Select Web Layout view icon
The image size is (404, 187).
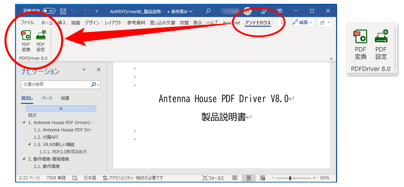pos(263,178)
